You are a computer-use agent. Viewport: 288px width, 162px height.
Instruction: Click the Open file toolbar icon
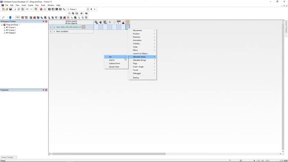click(x=7, y=9)
